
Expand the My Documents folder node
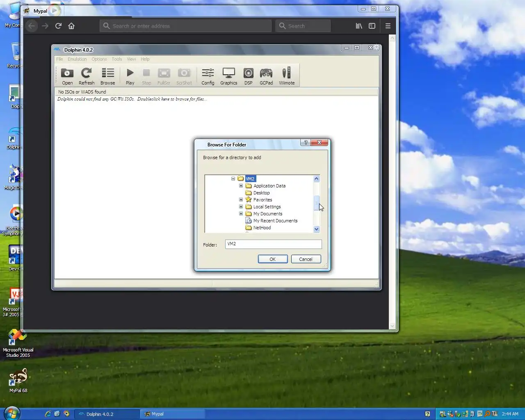click(241, 213)
